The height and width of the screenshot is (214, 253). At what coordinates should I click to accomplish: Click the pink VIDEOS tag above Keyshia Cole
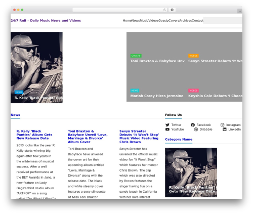click(193, 91)
